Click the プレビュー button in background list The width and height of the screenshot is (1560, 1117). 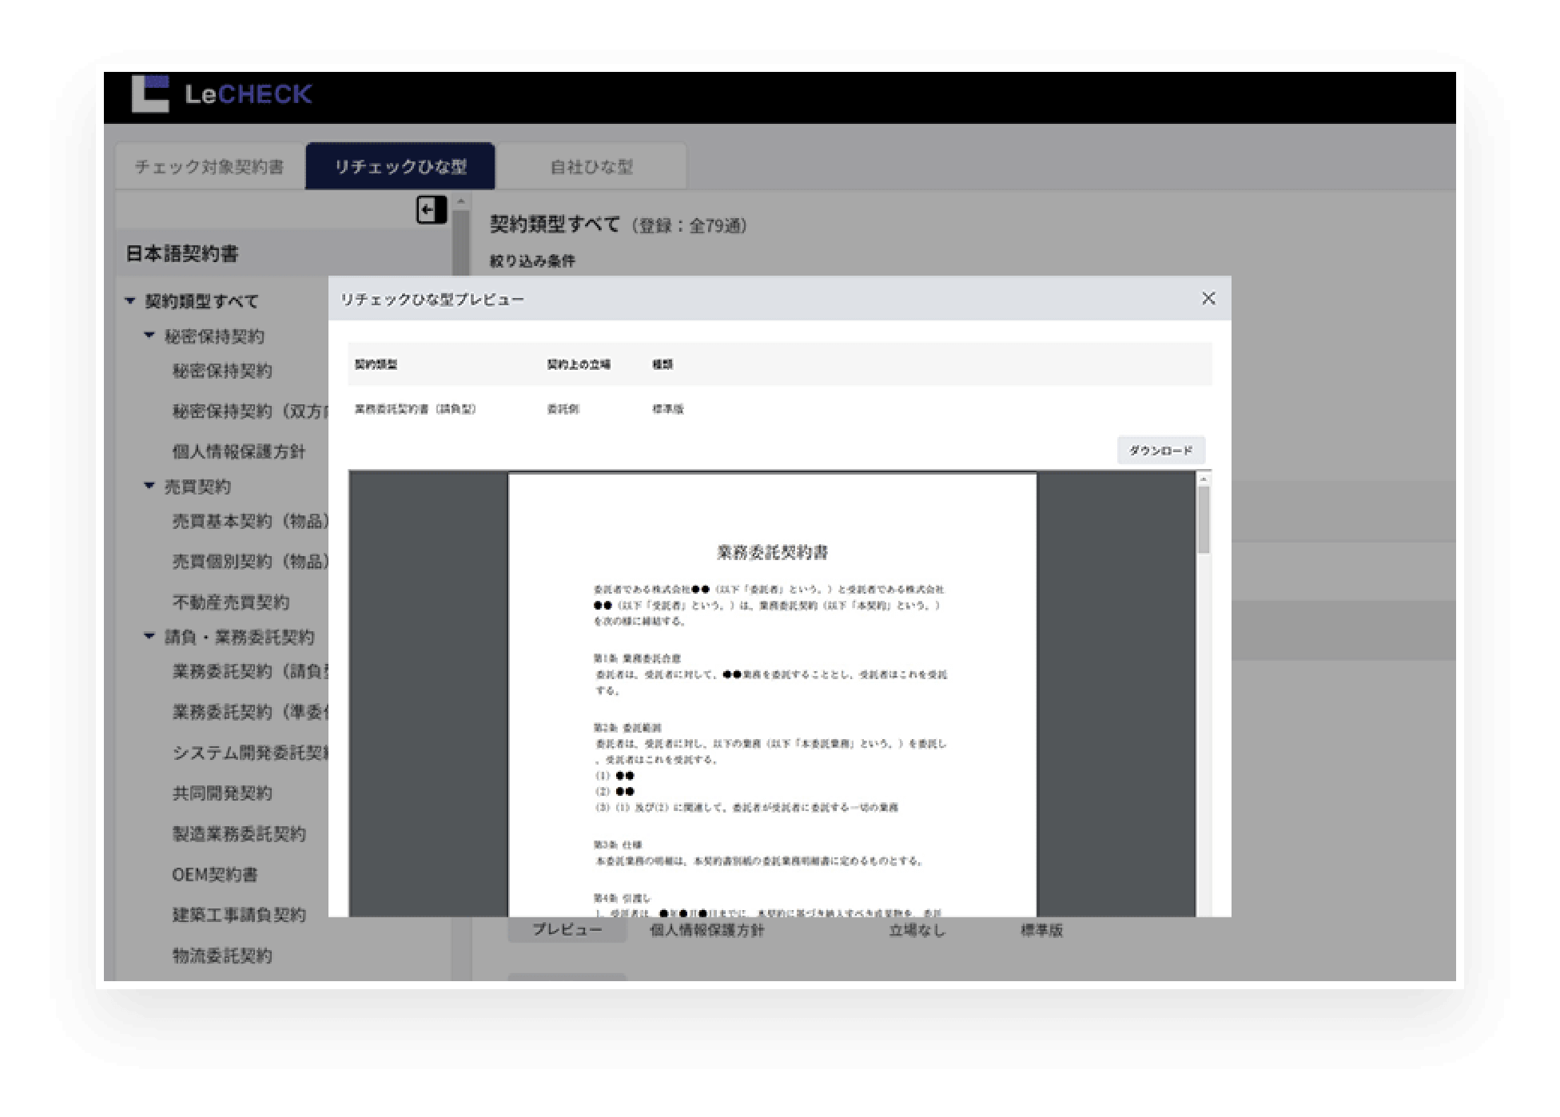567,930
